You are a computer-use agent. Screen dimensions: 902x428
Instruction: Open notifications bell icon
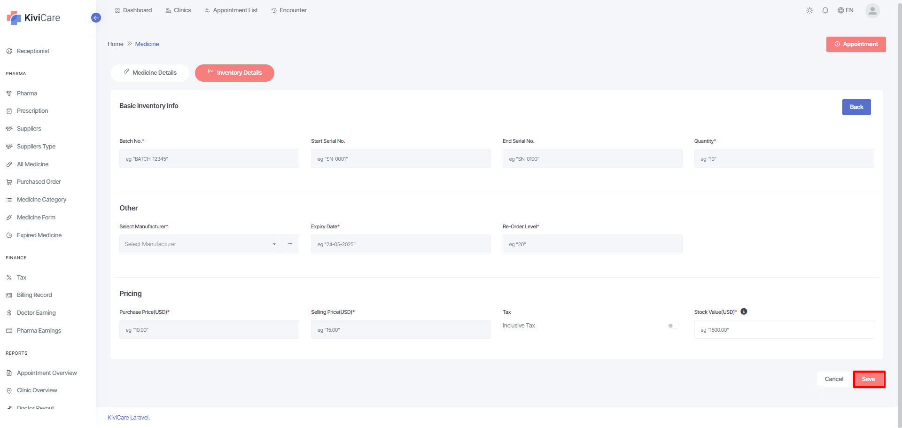tap(825, 10)
